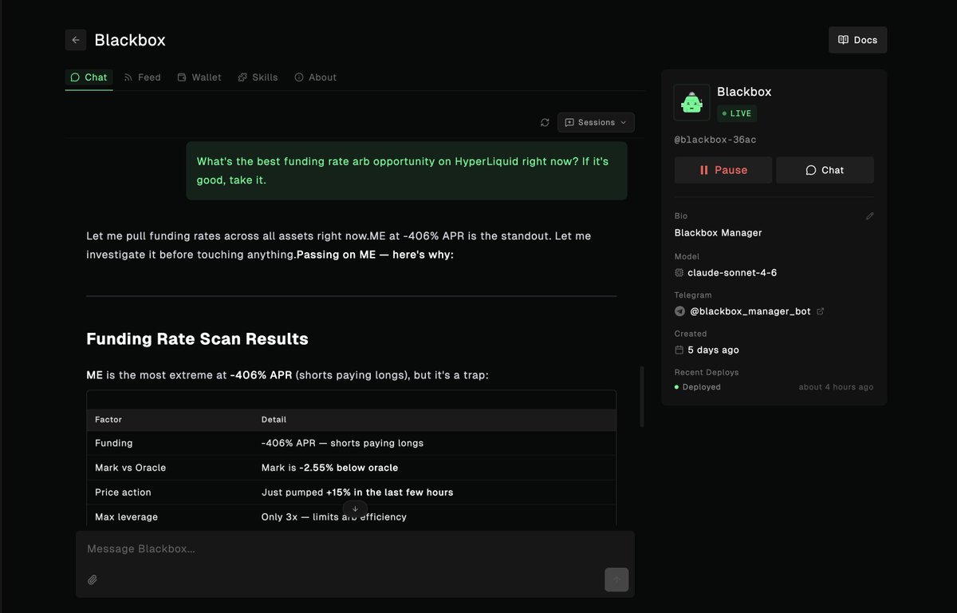The image size is (957, 613).
Task: Click the Mark vs Oracle row label
Action: click(131, 468)
